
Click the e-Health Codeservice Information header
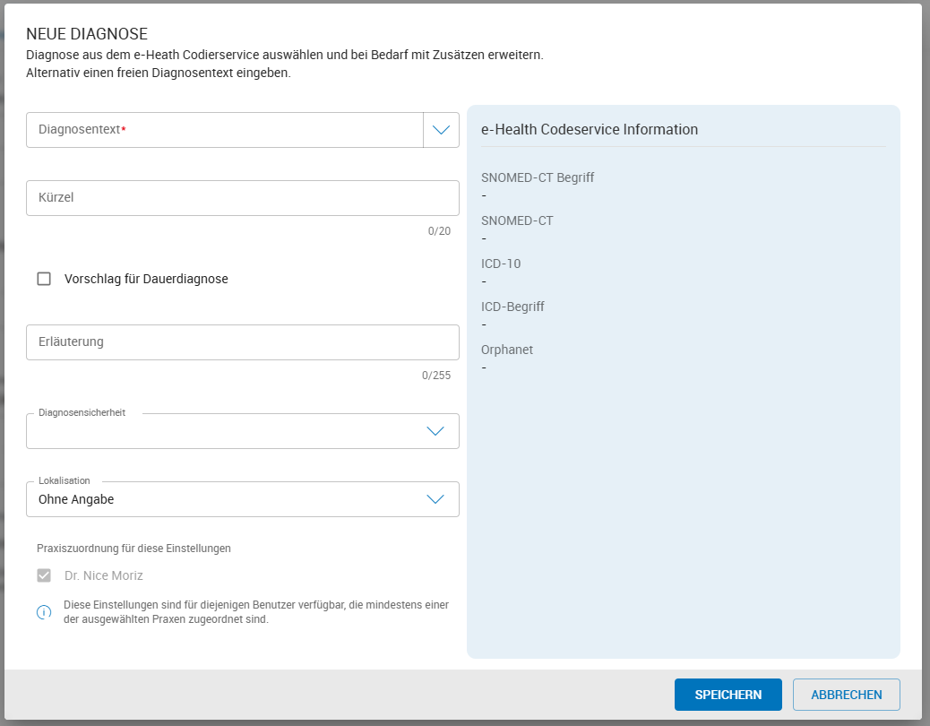point(590,129)
